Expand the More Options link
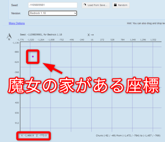The image size is (165, 142). tap(17, 23)
